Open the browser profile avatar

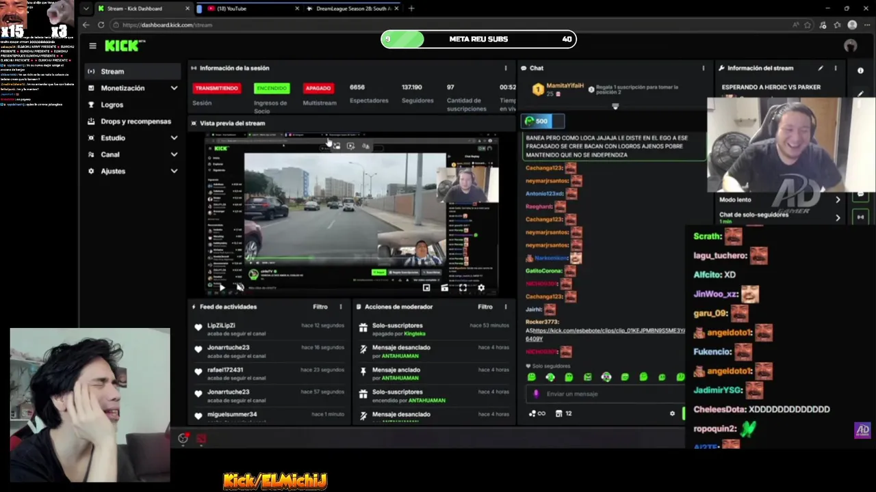click(x=852, y=25)
